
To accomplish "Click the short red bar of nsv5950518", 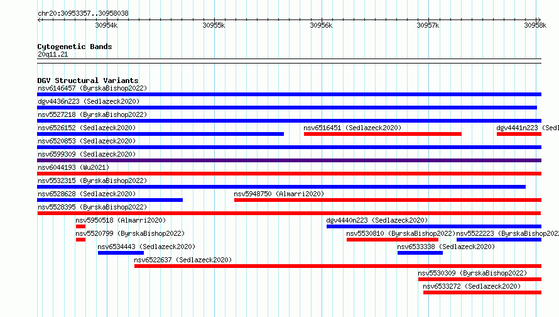I will [80, 226].
